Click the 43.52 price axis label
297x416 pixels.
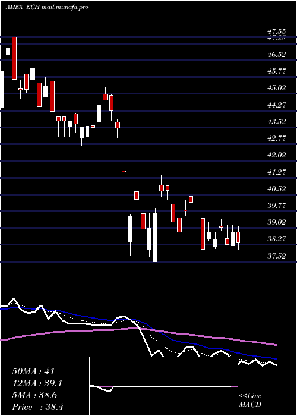(277, 122)
